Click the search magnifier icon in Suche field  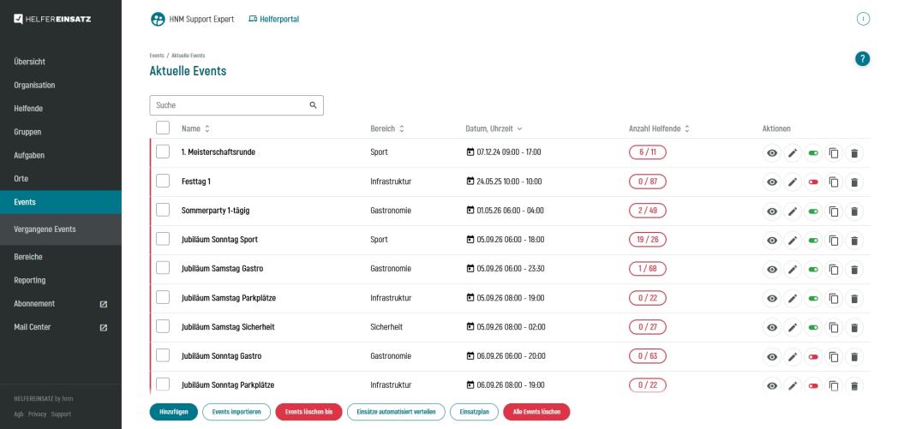click(314, 105)
